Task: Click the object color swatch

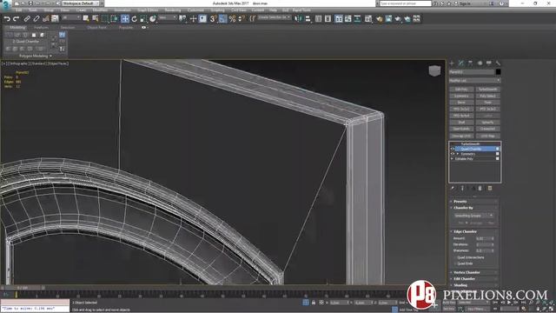Action: point(498,72)
